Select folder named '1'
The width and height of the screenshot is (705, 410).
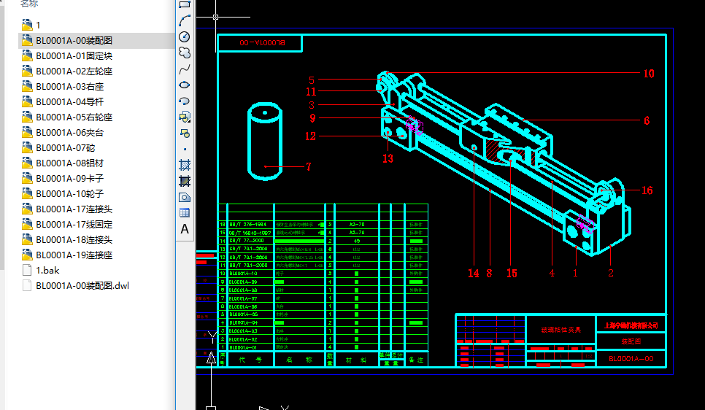click(x=38, y=26)
